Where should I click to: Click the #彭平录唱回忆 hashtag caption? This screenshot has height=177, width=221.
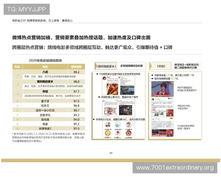pos(187,89)
